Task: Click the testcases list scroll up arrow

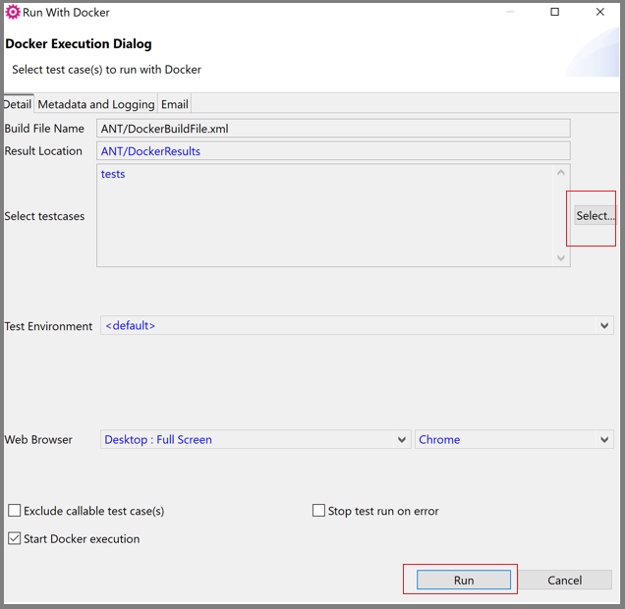Action: point(562,174)
